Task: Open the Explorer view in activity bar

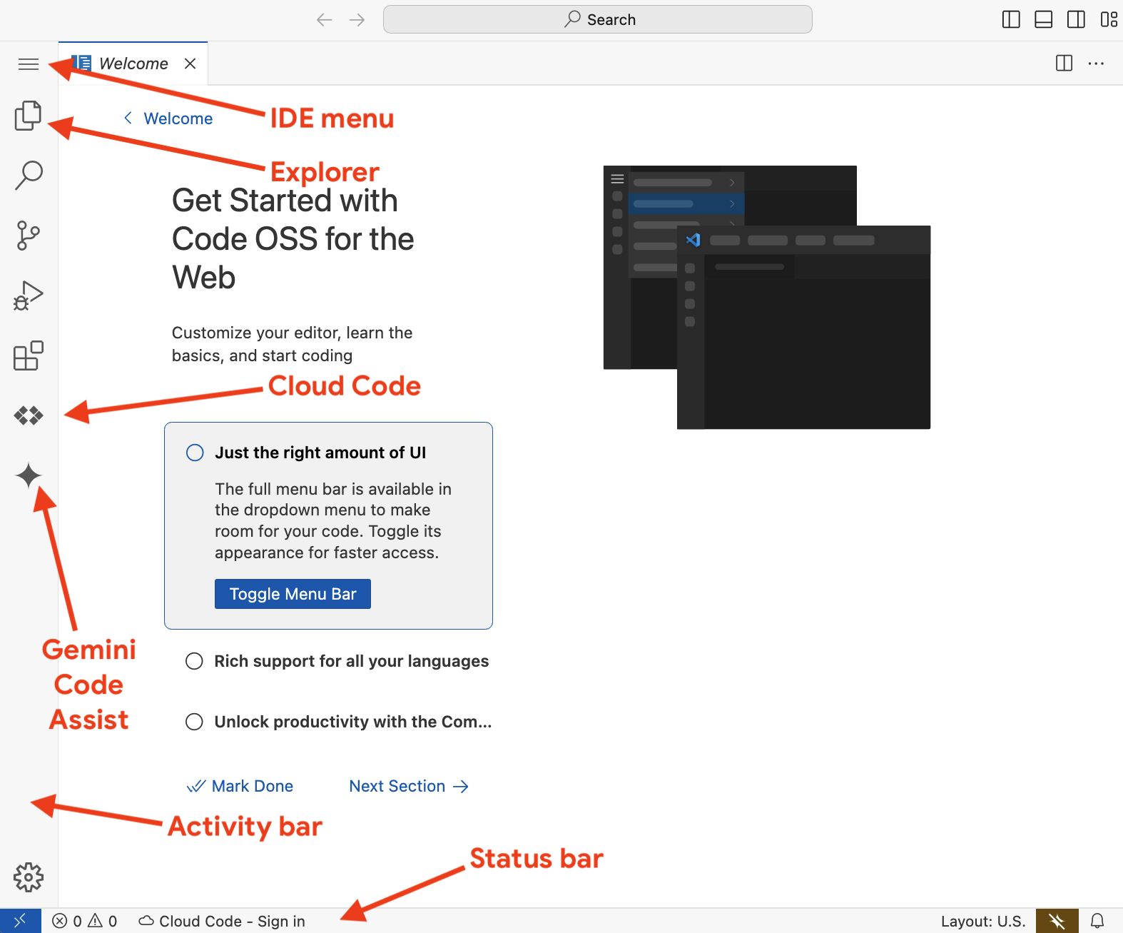Action: (x=29, y=116)
